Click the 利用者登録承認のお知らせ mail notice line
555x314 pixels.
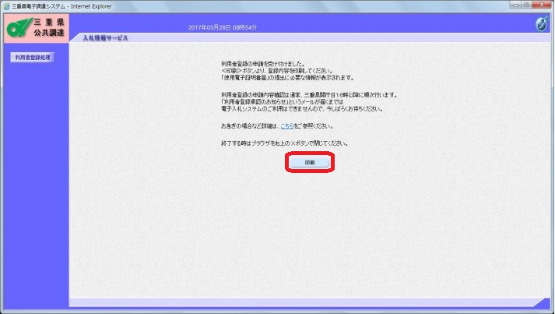point(297,102)
